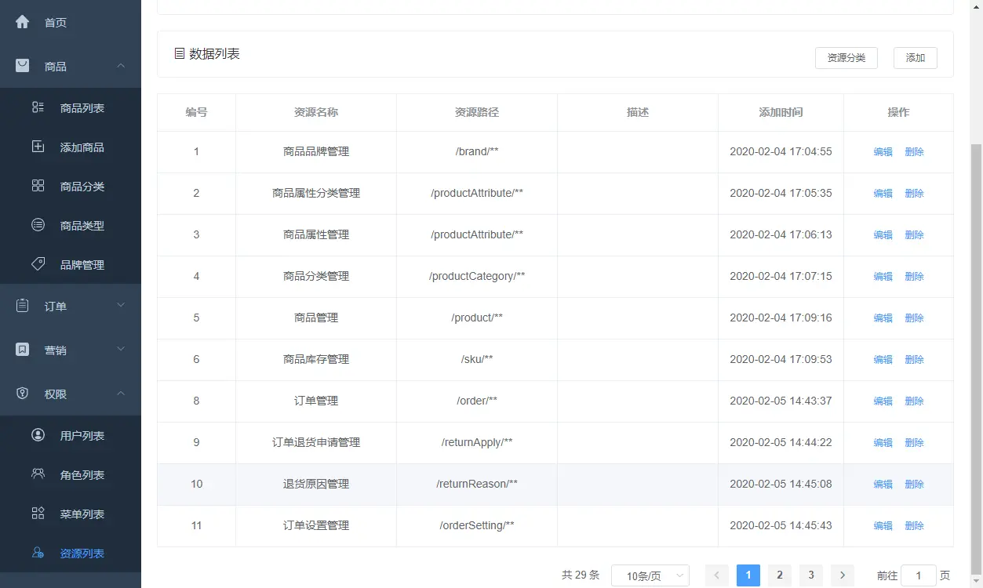Click the 用户列表 user icon
Viewport: 983px width, 588px height.
pos(38,435)
